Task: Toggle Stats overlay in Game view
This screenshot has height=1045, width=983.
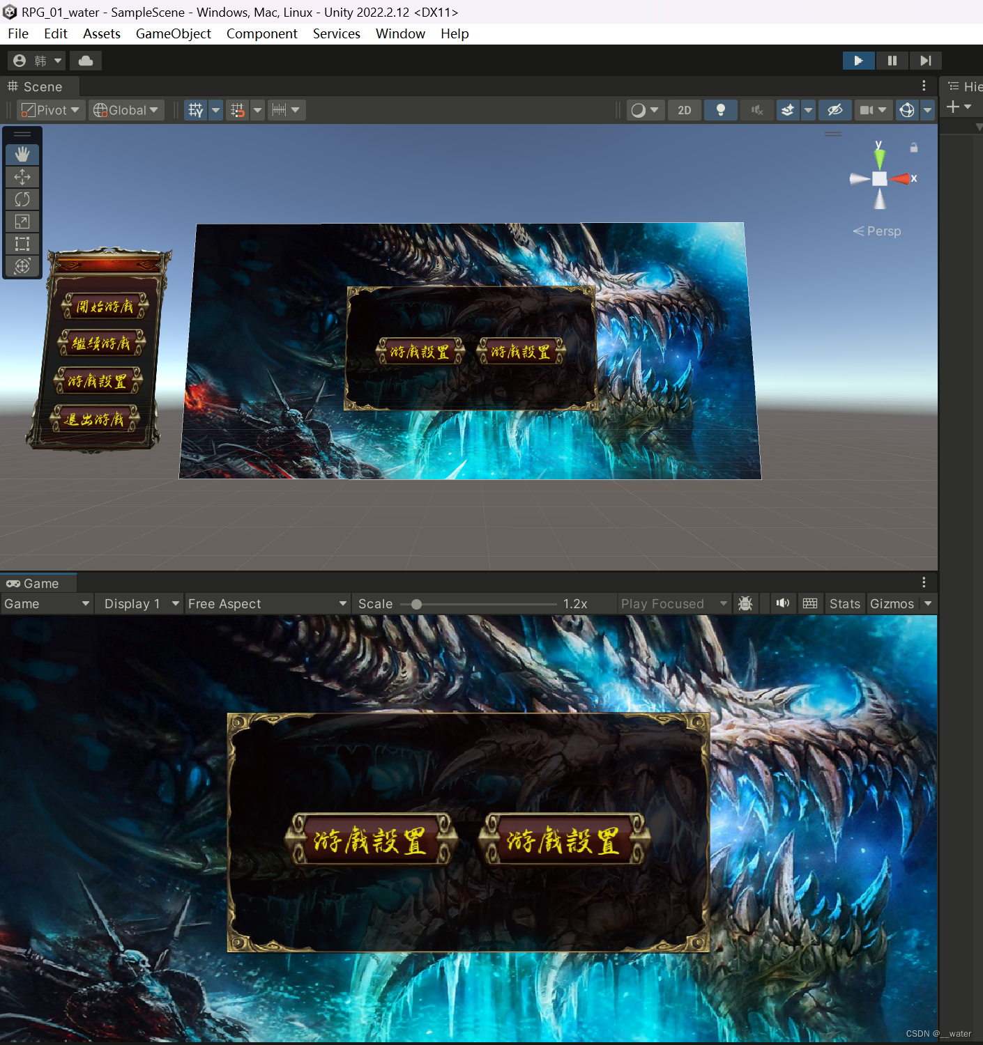Action: pos(845,604)
